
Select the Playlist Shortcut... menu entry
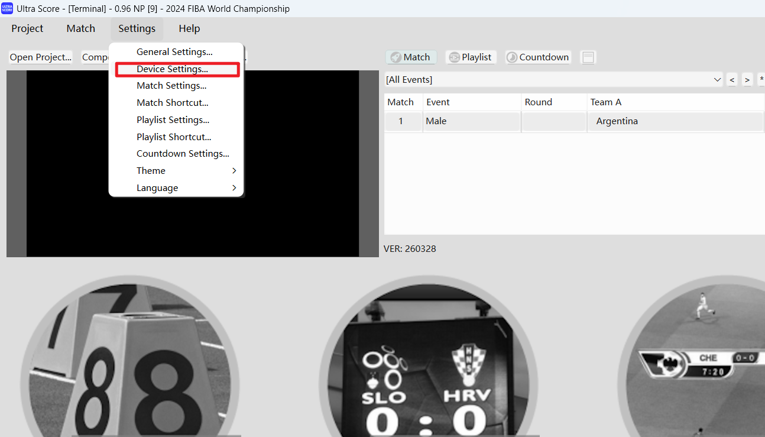pyautogui.click(x=176, y=137)
